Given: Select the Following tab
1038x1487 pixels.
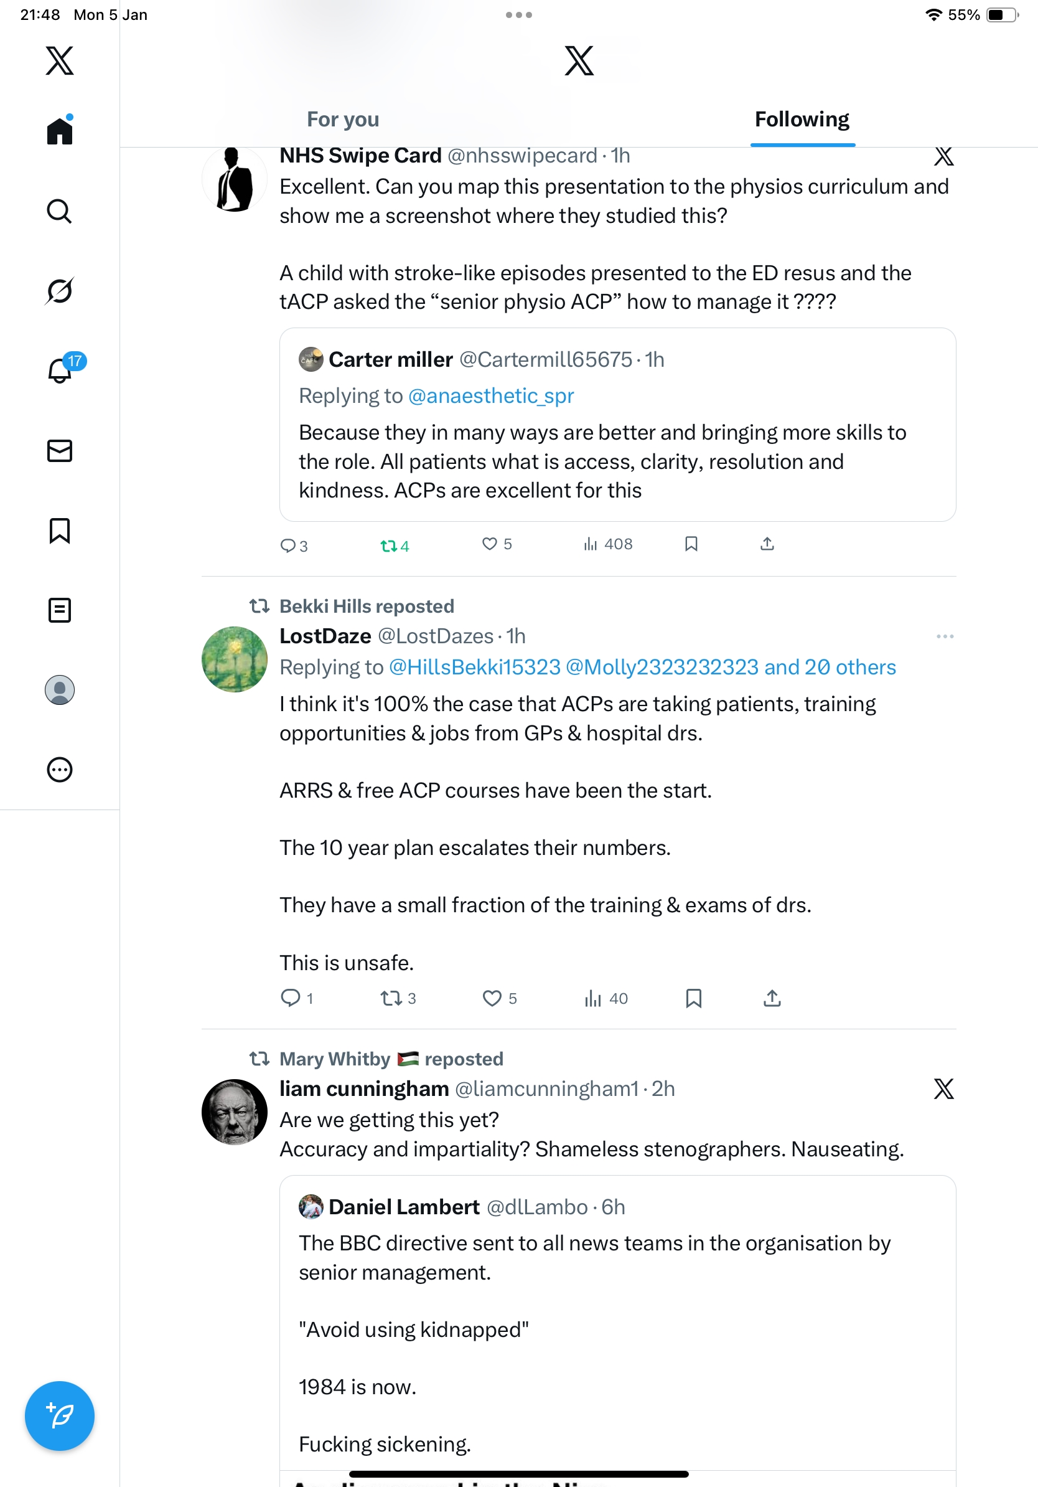Looking at the screenshot, I should coord(802,120).
